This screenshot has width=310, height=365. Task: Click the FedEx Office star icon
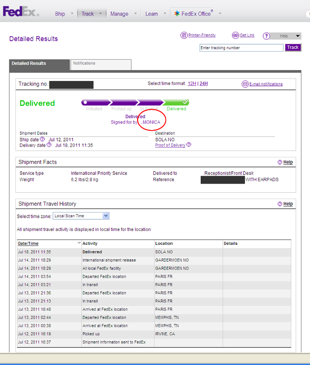coord(177,13)
